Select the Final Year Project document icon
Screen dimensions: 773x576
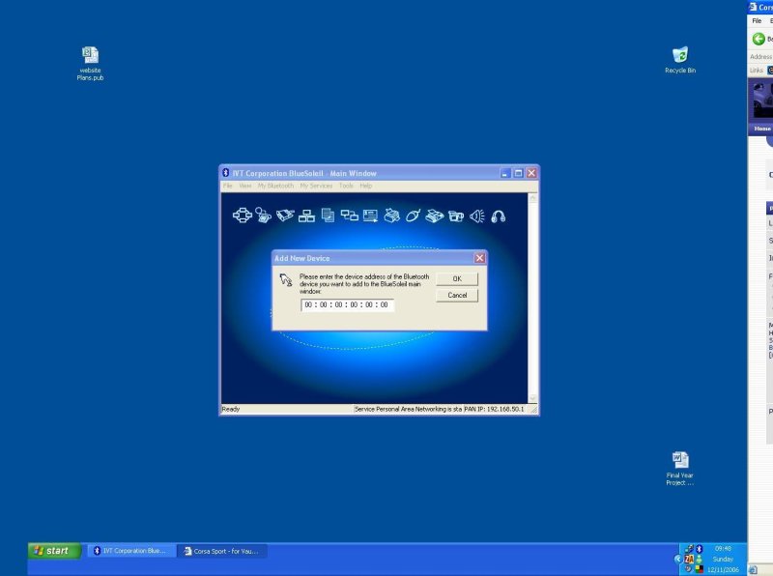pos(680,469)
